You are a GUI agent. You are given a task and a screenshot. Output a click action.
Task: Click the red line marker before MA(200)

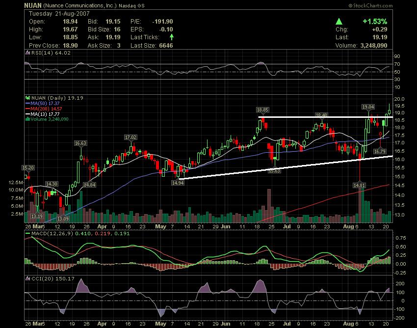point(27,109)
